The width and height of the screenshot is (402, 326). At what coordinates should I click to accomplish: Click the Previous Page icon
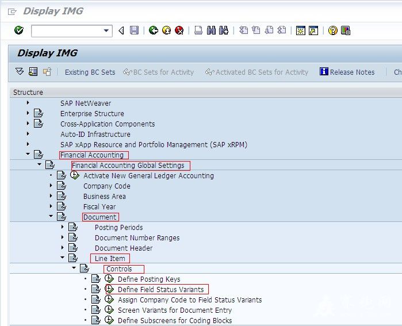[256, 30]
